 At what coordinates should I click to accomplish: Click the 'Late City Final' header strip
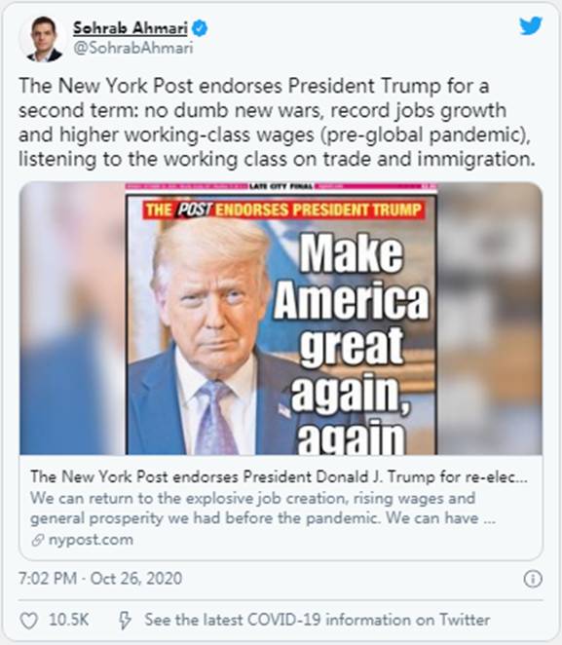(281, 187)
